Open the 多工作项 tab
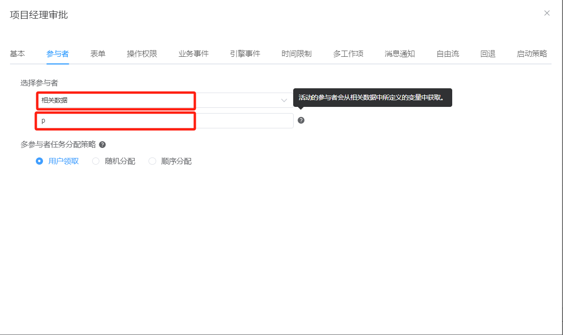The image size is (563, 335). (348, 53)
